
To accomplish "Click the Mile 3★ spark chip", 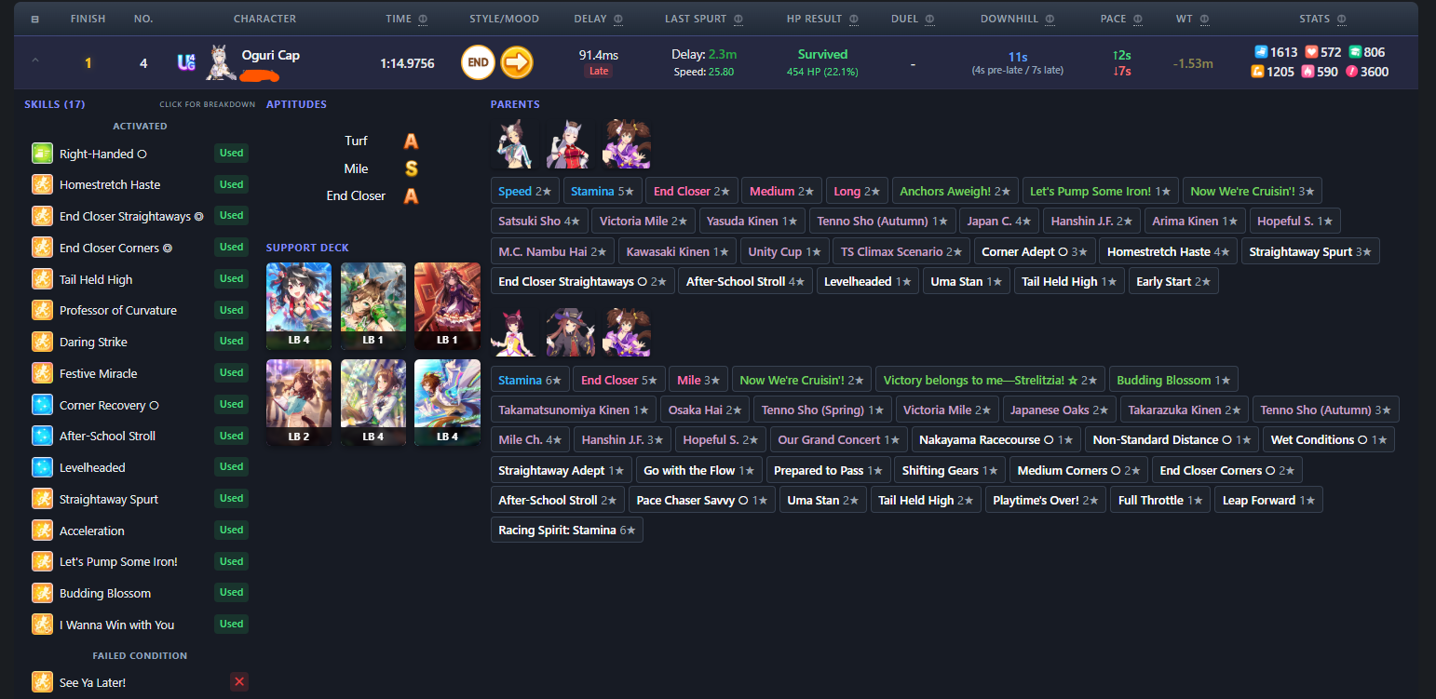I will coord(700,380).
